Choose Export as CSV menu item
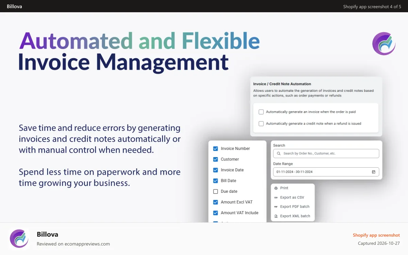The height and width of the screenshot is (255, 408). (x=293, y=198)
